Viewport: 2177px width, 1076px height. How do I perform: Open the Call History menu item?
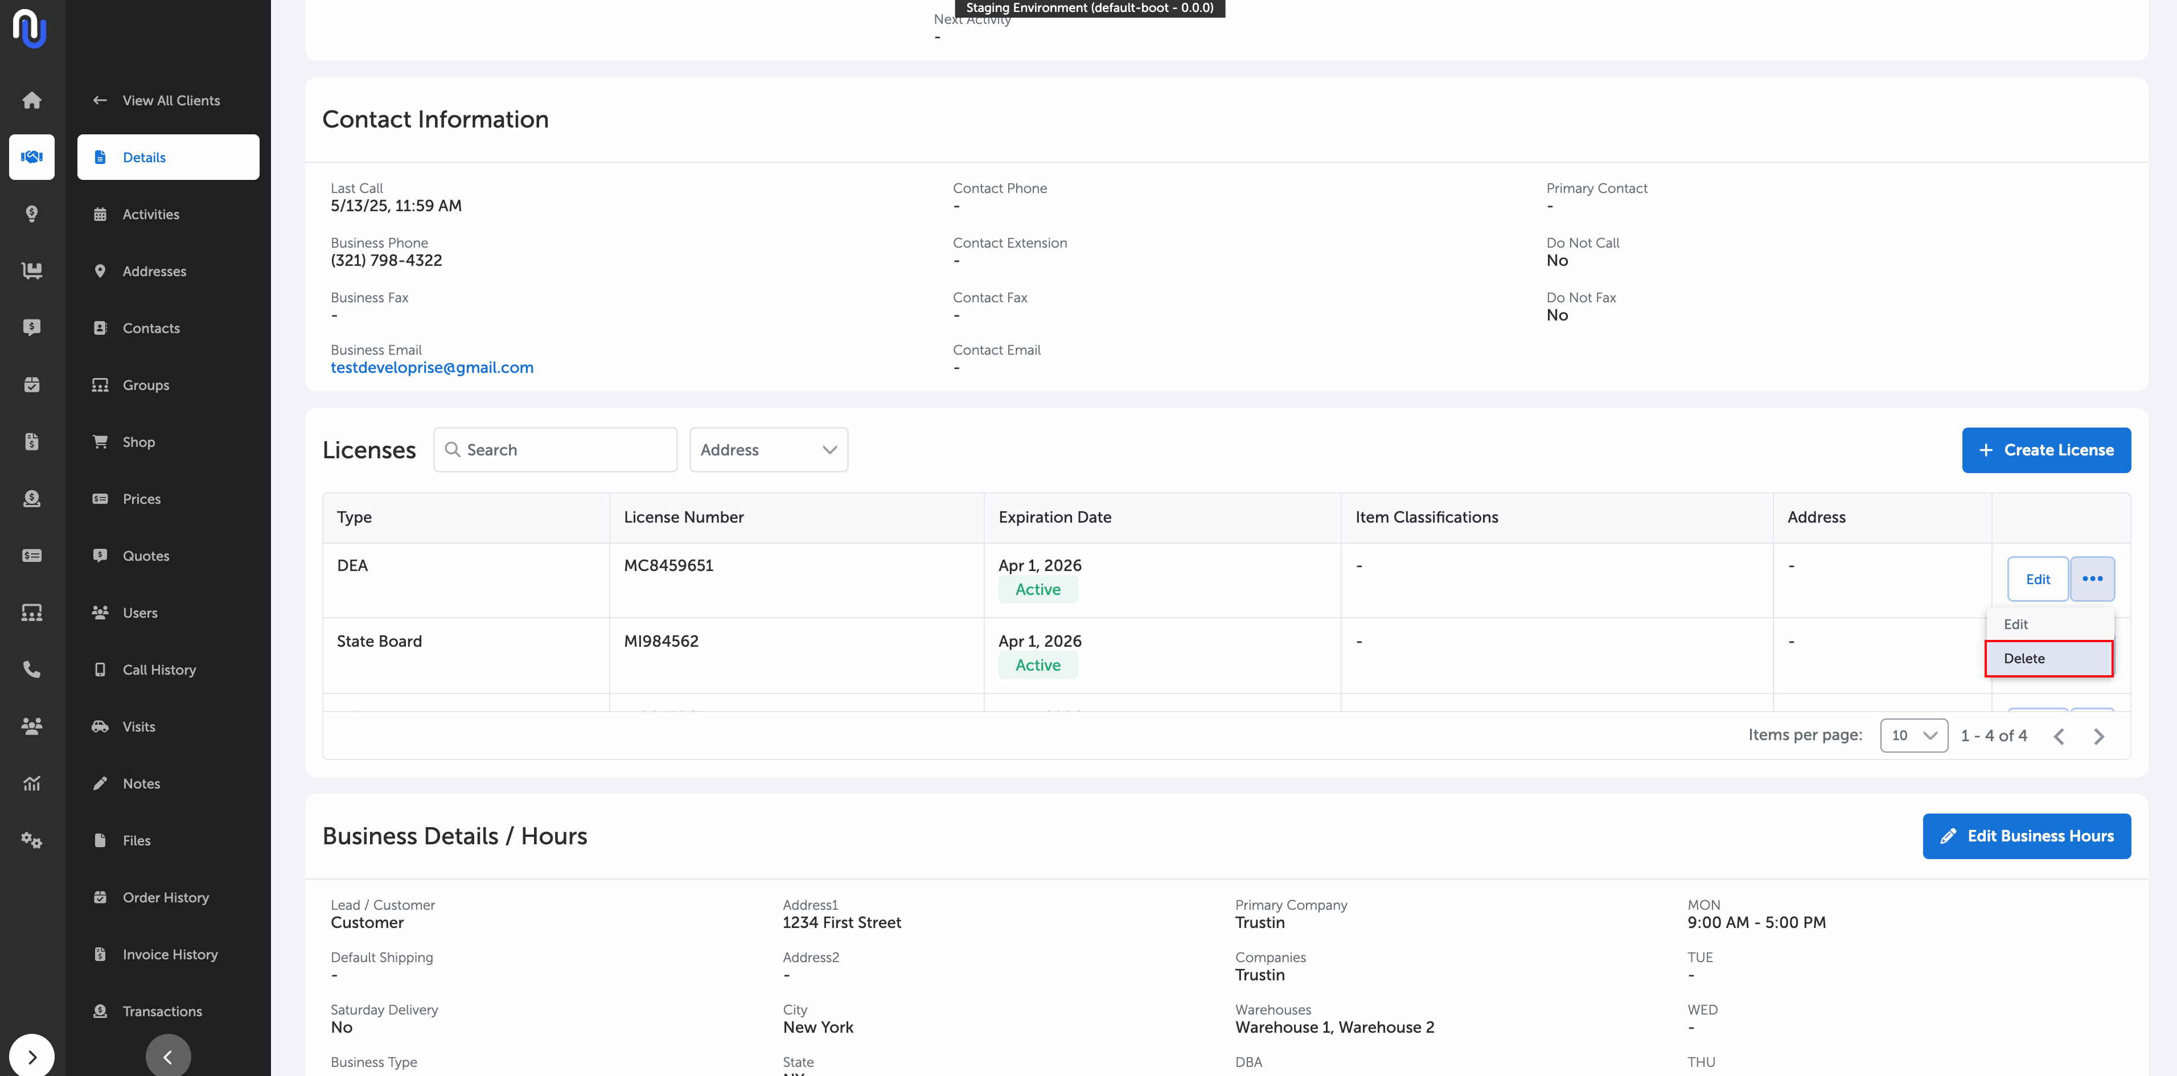[x=159, y=670]
